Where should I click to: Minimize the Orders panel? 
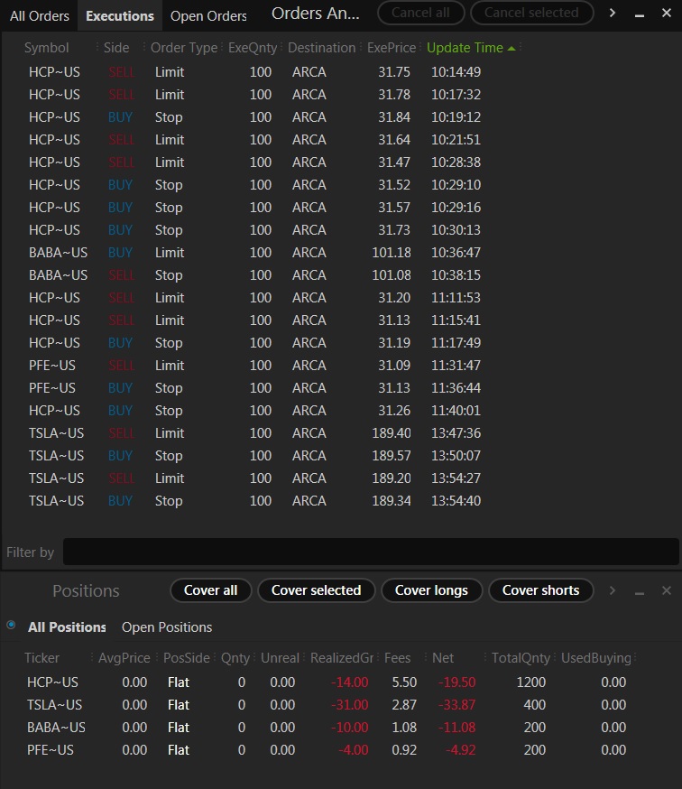[x=640, y=14]
